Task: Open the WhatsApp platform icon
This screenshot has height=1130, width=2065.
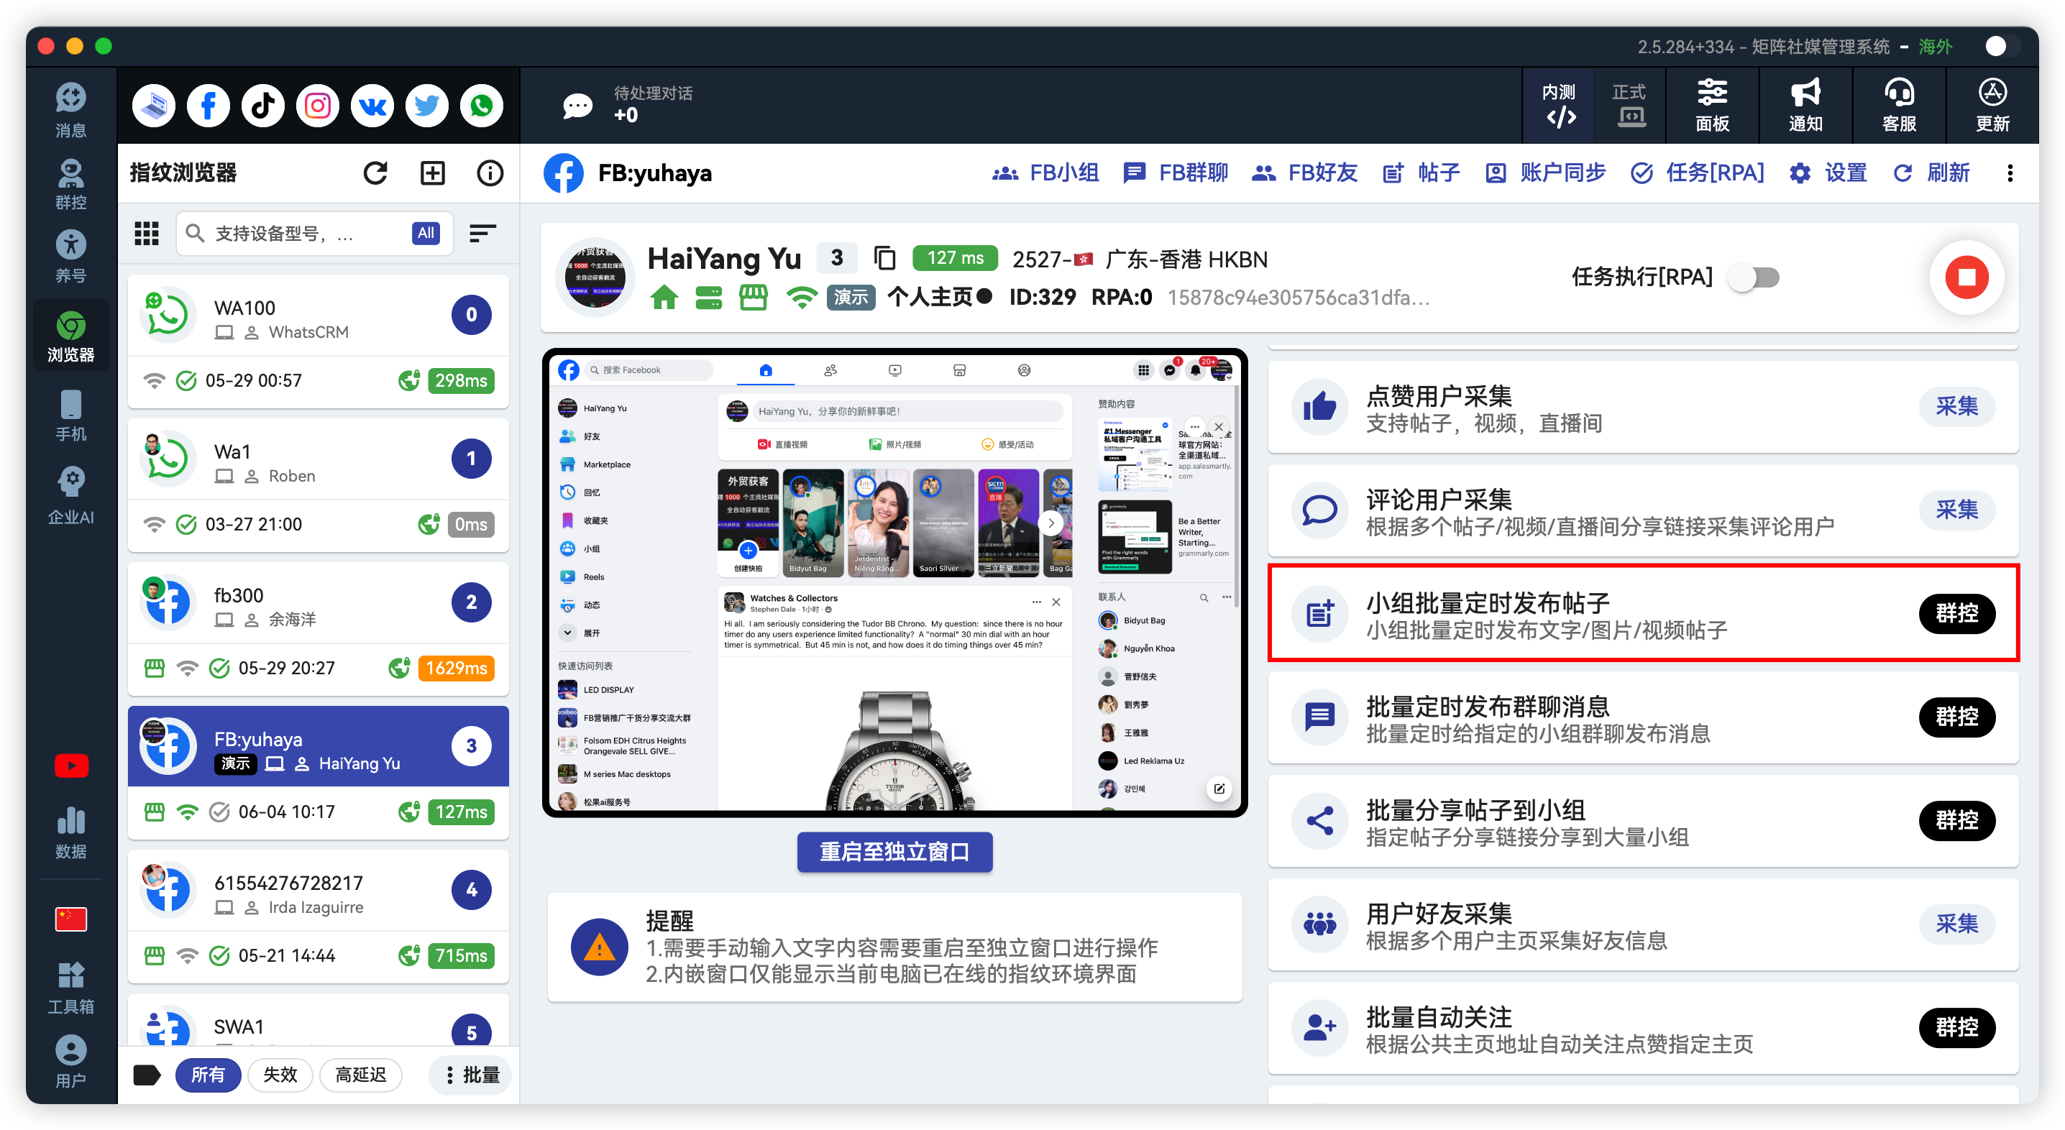Action: (482, 106)
